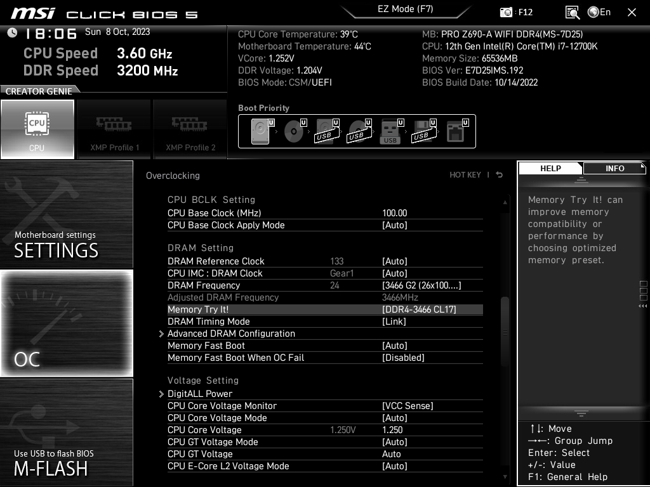
Task: Open CPU E-Core L2 Voltage Mode dropdown
Action: coord(395,465)
